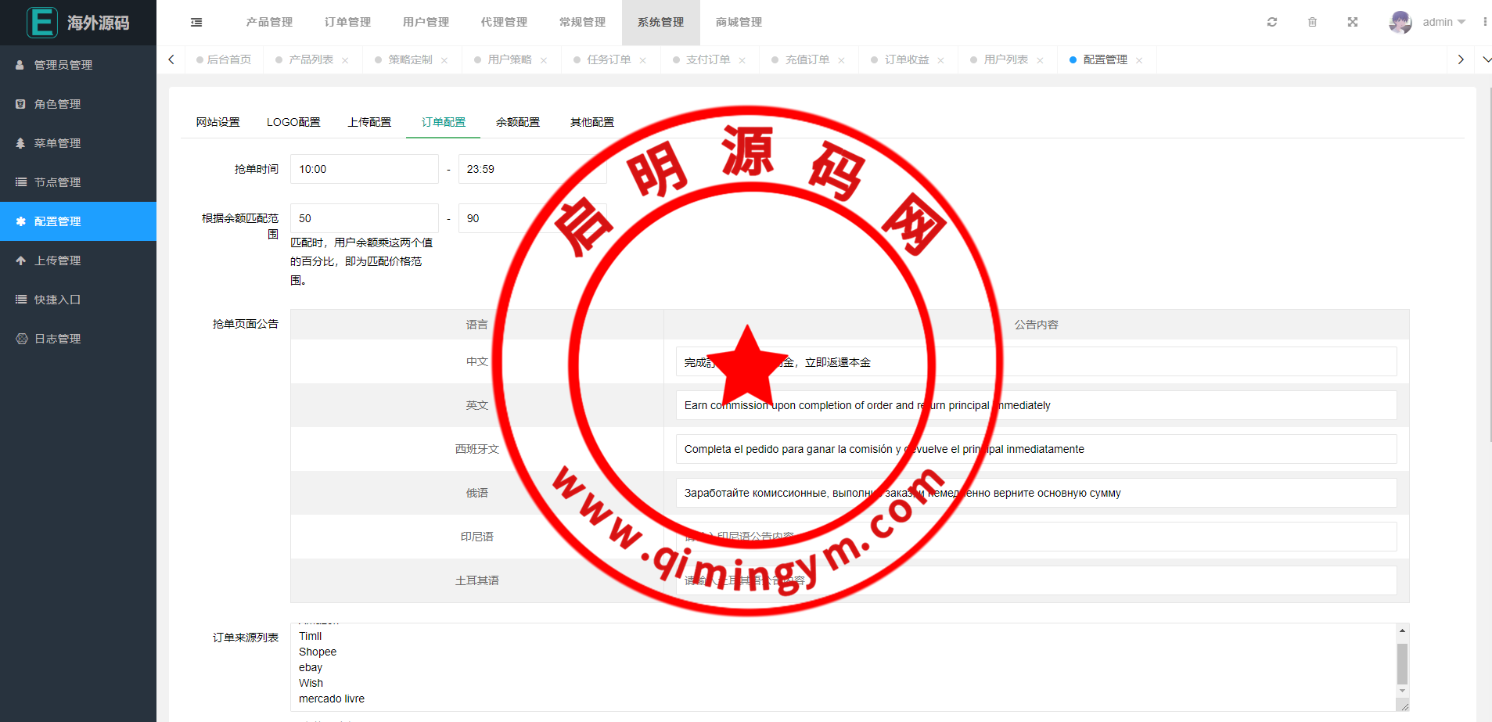Open 角色管理 in the sidebar
This screenshot has width=1492, height=722.
point(57,104)
